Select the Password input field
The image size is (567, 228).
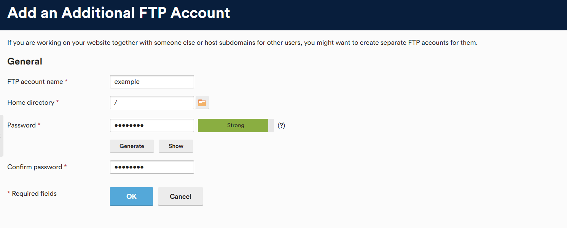152,125
